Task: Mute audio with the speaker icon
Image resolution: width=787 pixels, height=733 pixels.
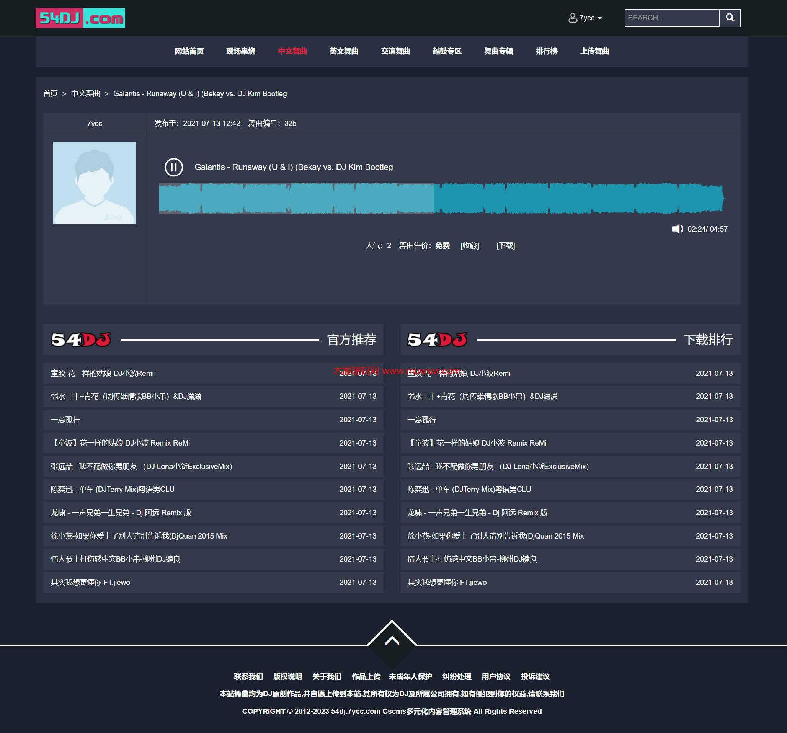Action: coord(676,229)
